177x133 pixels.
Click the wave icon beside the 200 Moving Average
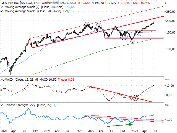coord(3,11)
